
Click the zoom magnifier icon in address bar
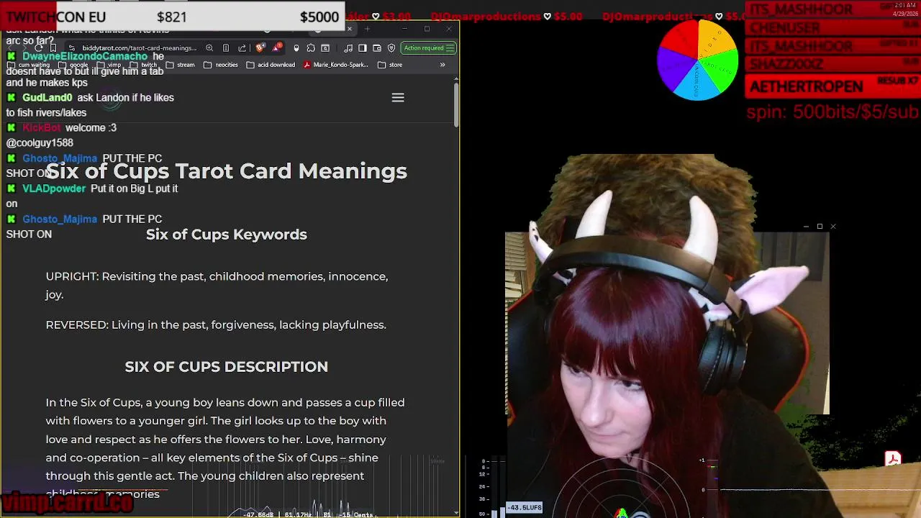coord(209,48)
